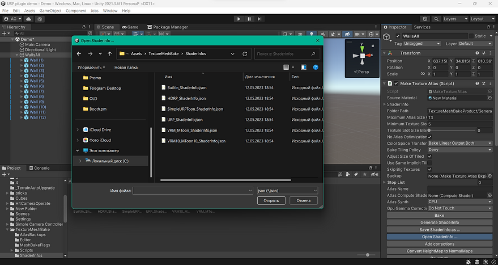Open Color Space Transform dropdown

(x=460, y=143)
